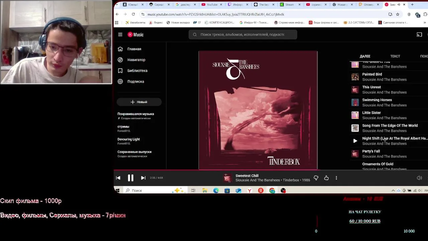Screen dimensions: 428x241
Task: Play Little Sister from the queue
Action: pyautogui.click(x=389, y=115)
